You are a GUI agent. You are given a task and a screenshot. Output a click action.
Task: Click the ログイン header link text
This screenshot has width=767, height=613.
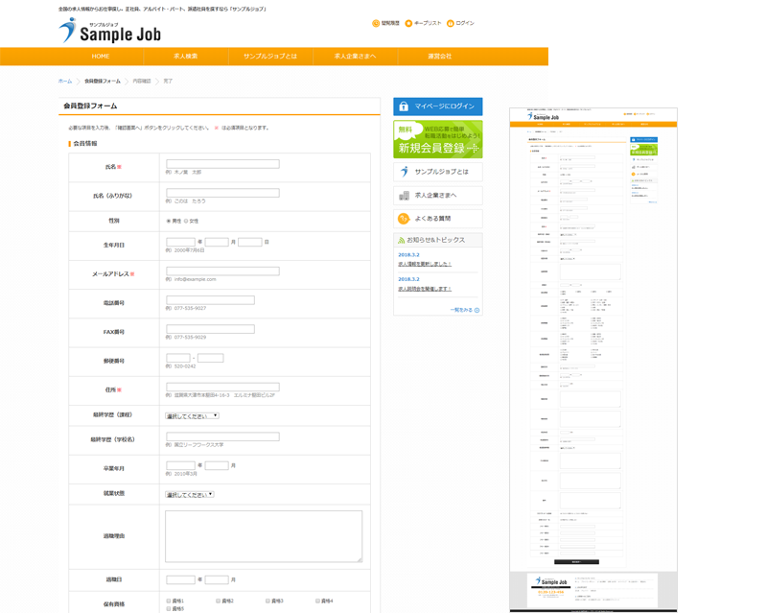[x=465, y=23]
